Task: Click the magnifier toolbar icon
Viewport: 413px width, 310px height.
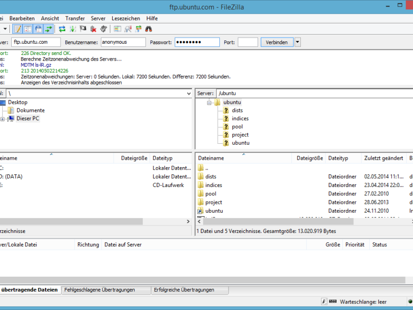Action: 128,29
